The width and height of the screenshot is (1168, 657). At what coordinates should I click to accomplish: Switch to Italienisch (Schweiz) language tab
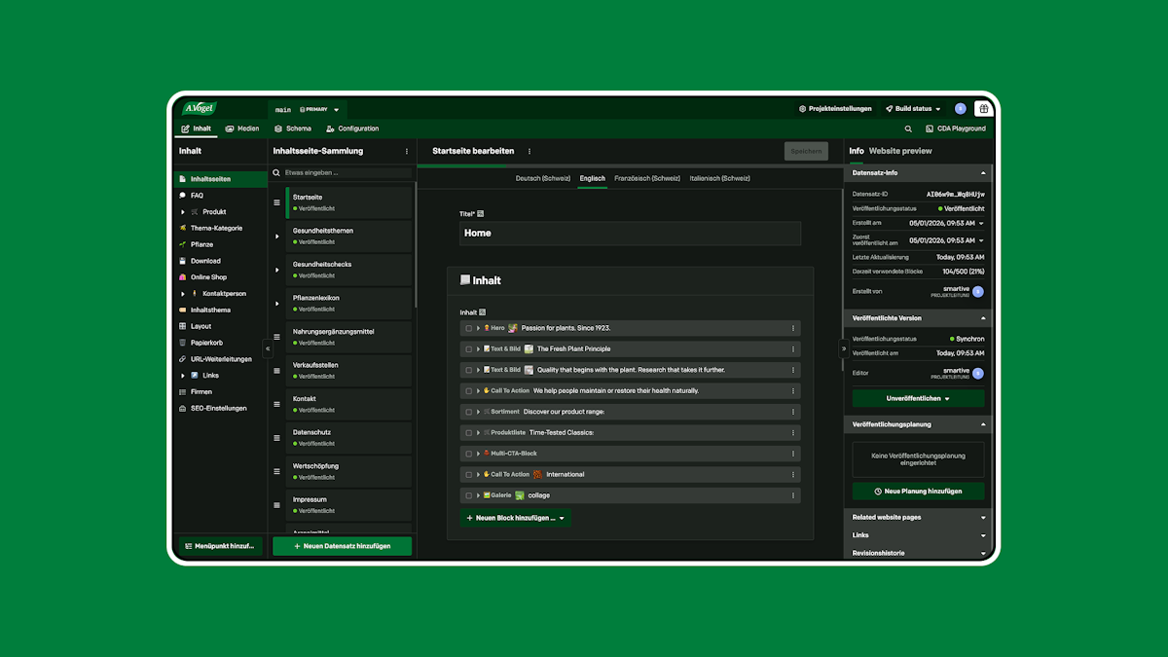(x=719, y=179)
